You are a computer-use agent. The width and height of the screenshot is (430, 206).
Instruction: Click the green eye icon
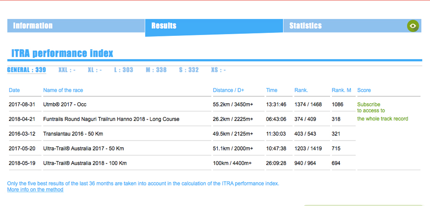tap(413, 26)
